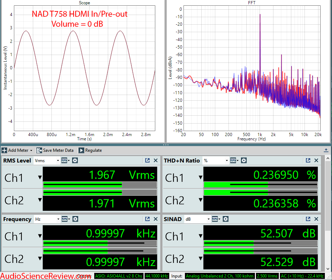Click THD+N Ratio Ch2 bar graph

(x=261, y=192)
